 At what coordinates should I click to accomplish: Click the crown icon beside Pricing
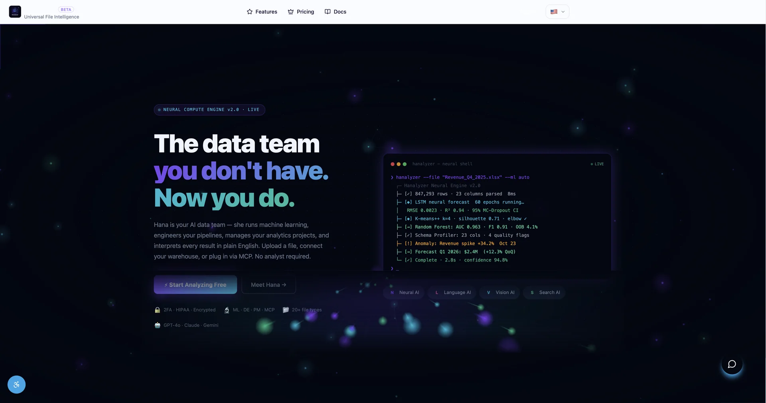click(291, 12)
